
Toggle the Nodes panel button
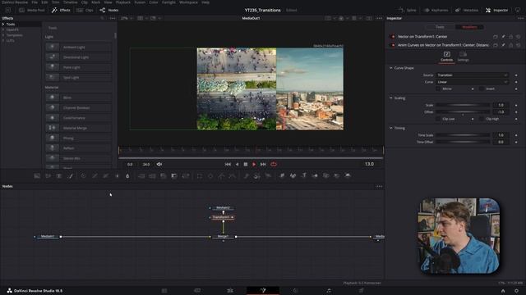pyautogui.click(x=109, y=10)
